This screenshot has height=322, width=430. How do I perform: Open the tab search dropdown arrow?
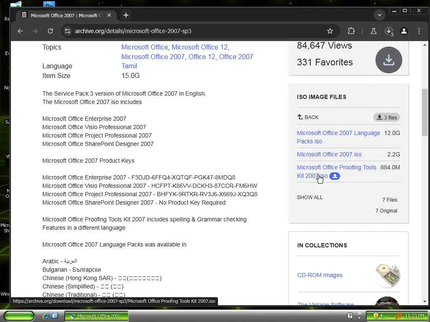click(380, 15)
